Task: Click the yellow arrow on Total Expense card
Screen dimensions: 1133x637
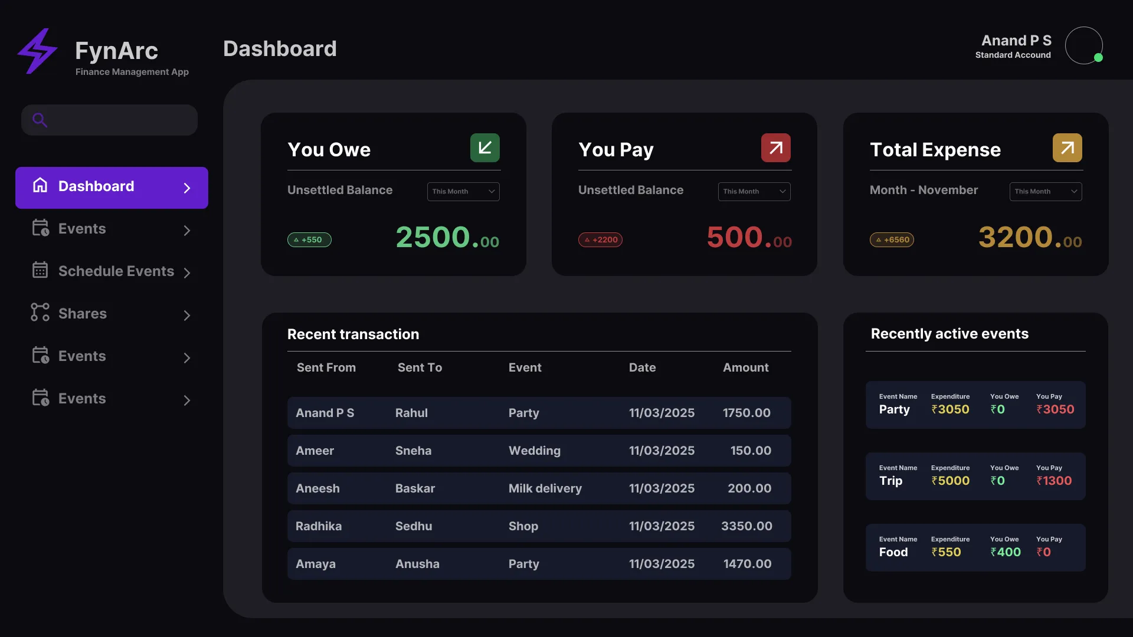Action: [1067, 147]
